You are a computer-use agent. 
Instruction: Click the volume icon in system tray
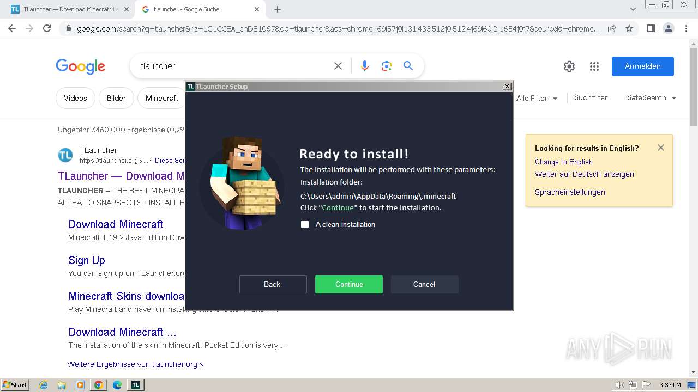coord(620,385)
